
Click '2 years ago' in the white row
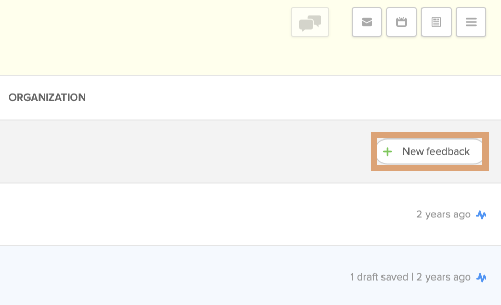[x=443, y=214]
